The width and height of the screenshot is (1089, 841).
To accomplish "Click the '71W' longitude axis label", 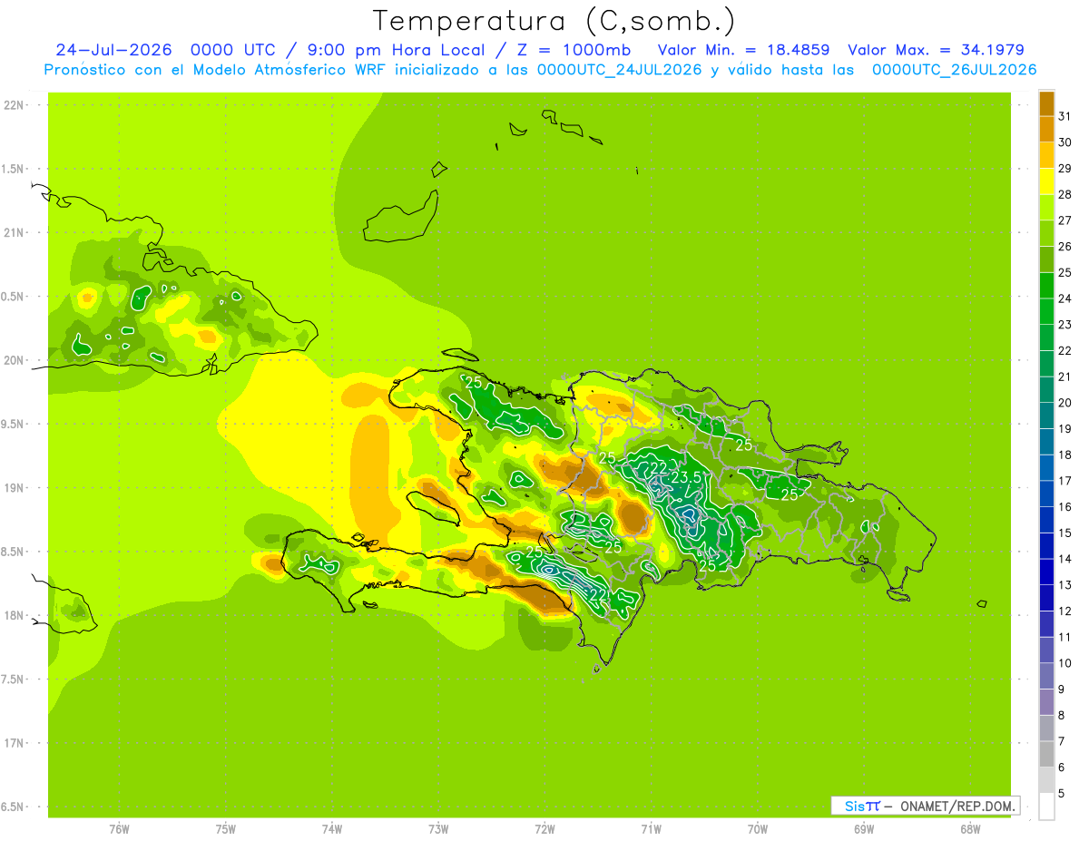I will 651,829.
